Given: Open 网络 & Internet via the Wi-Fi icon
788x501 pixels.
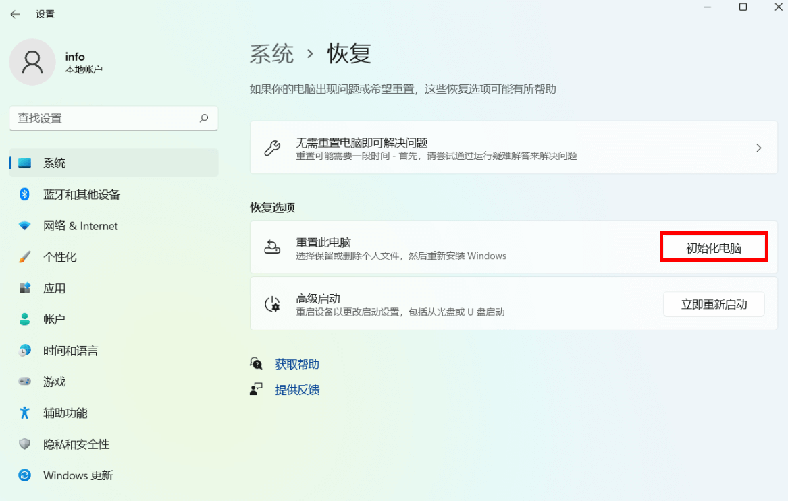Looking at the screenshot, I should coord(25,225).
